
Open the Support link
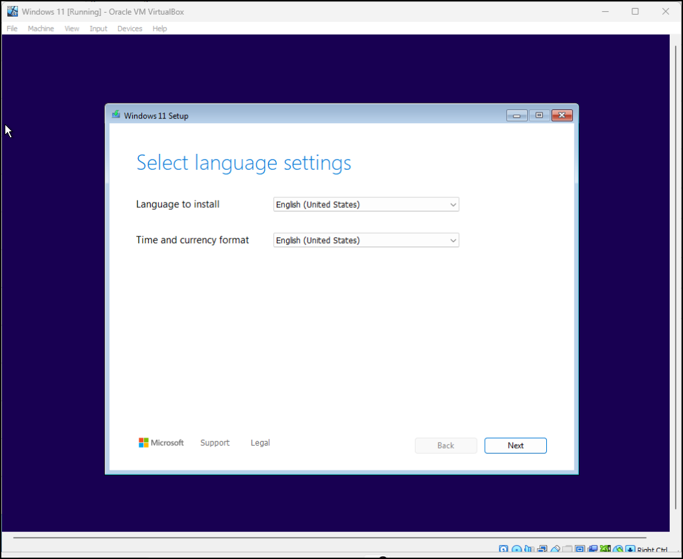[215, 443]
